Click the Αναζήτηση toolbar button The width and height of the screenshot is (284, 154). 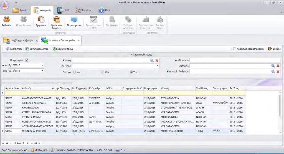coord(14,49)
